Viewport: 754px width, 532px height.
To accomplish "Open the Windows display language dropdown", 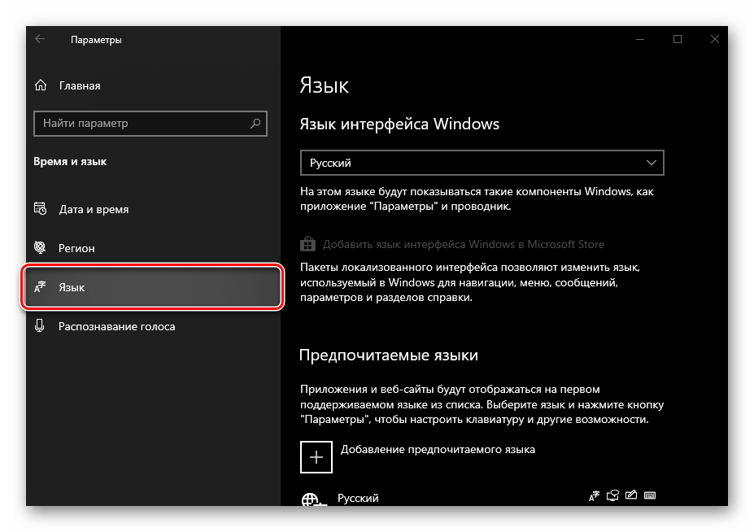I will pyautogui.click(x=482, y=163).
